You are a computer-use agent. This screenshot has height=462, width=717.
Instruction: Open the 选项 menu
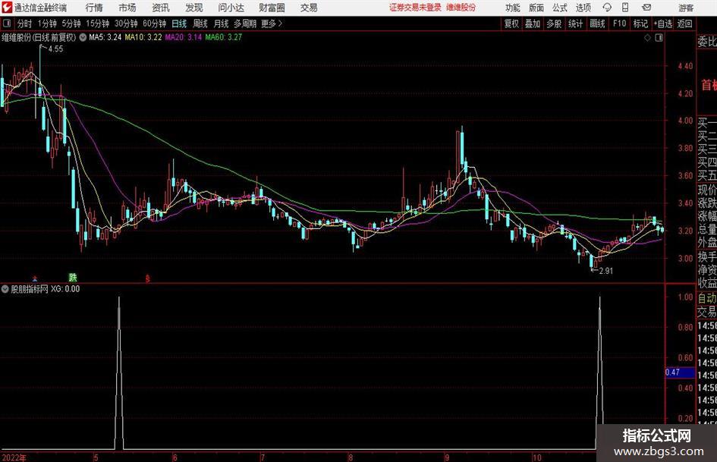583,8
